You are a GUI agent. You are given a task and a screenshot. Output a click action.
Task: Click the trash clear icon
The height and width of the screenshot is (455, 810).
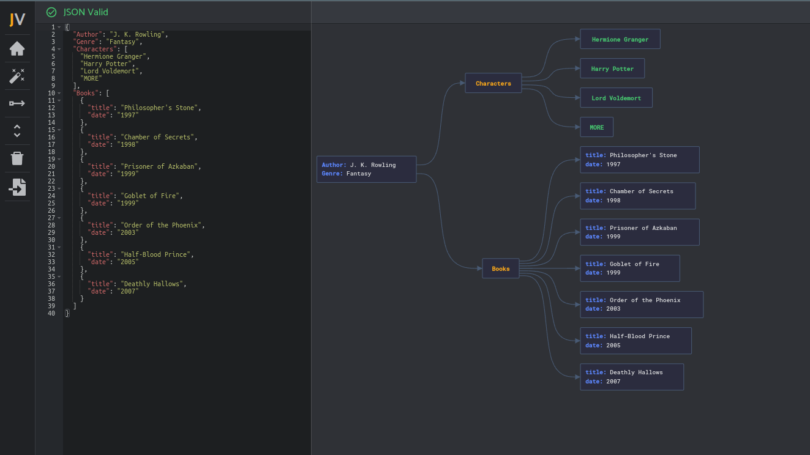click(x=17, y=158)
